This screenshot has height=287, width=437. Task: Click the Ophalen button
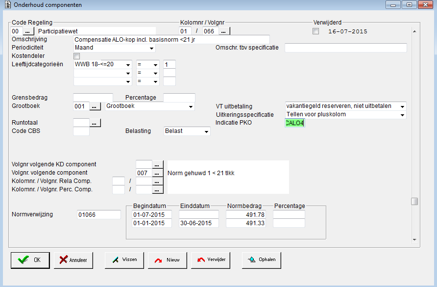click(x=262, y=260)
